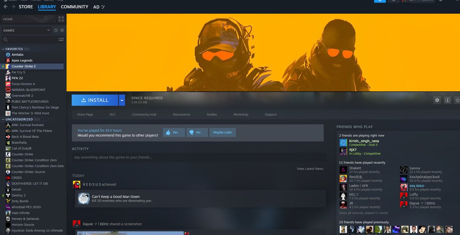Click the Far Cry 5 game icon
Viewport: 460px width, 235px height.
(x=8, y=72)
